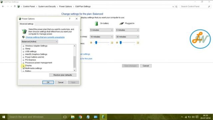Screen dimensions: 213x120
Task: Click the Apply button
Action: (73, 82)
